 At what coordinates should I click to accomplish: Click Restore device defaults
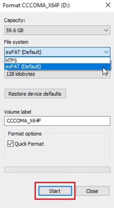(35, 94)
